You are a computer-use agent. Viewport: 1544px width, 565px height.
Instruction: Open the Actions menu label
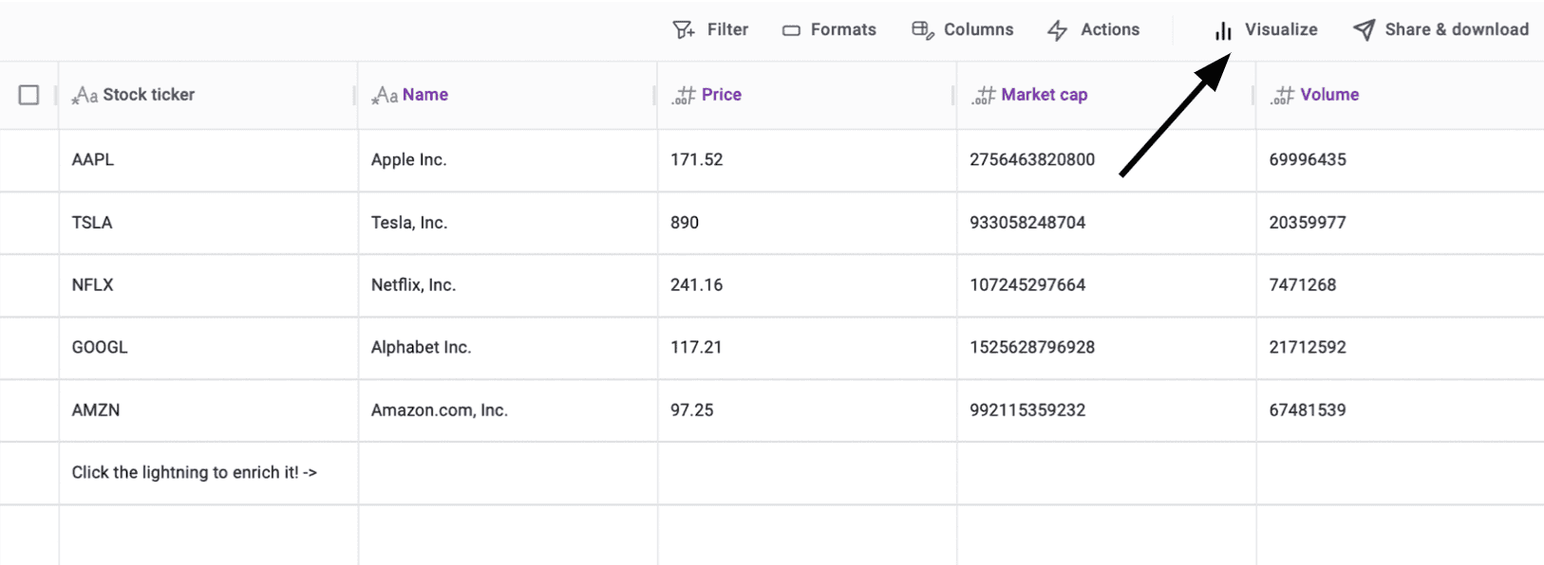tap(1110, 30)
